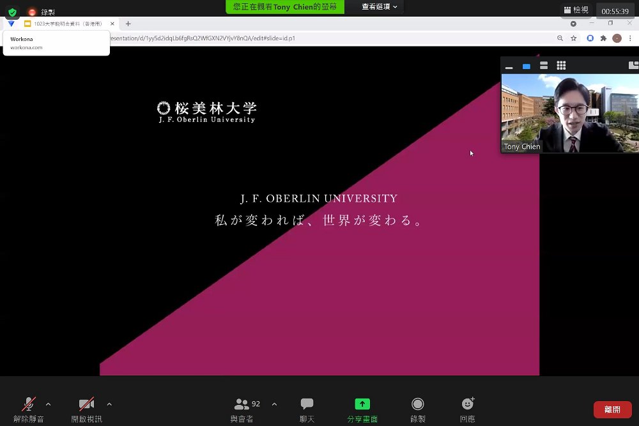Select the 1023大學說明會資料 browser tab
This screenshot has height=426, width=639.
coord(68,24)
